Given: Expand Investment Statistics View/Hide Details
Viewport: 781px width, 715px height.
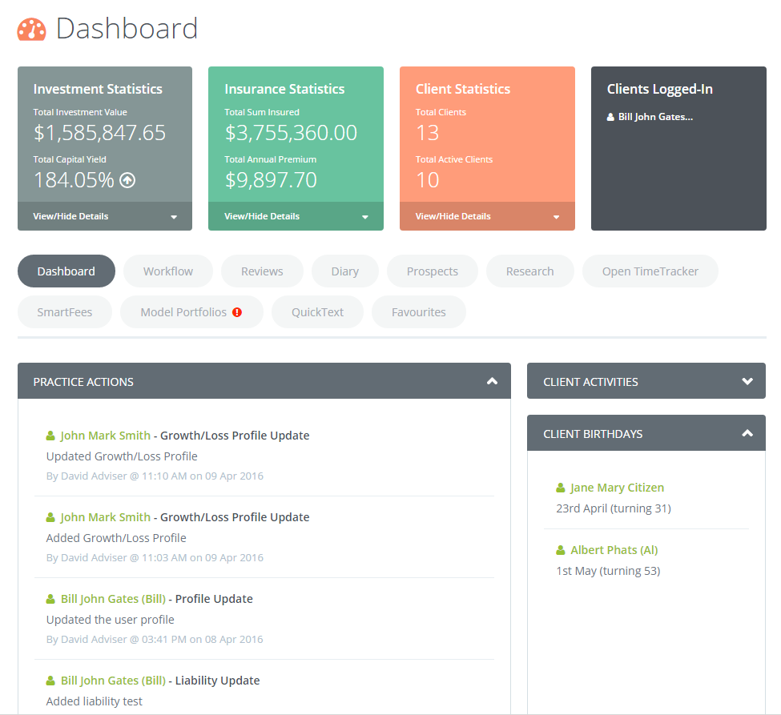Looking at the screenshot, I should [105, 216].
